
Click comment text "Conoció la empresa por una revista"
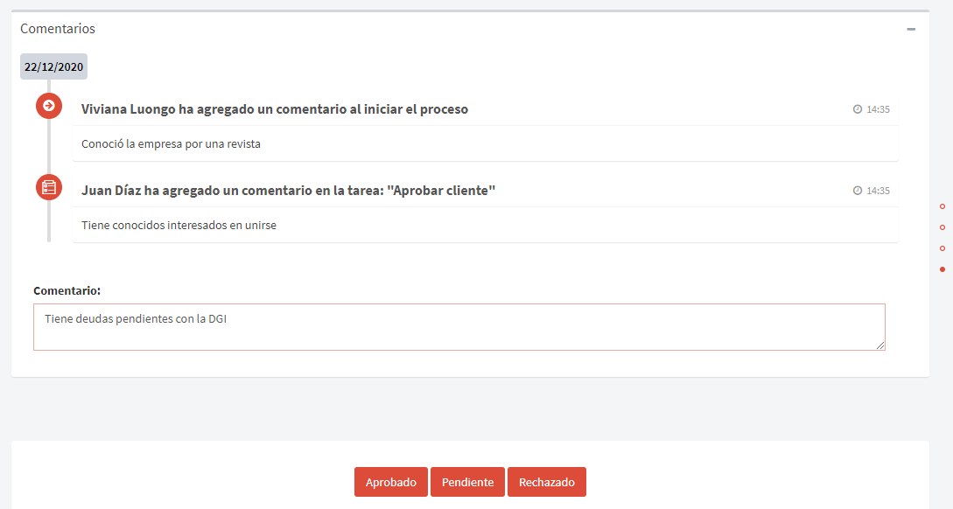pyautogui.click(x=171, y=144)
